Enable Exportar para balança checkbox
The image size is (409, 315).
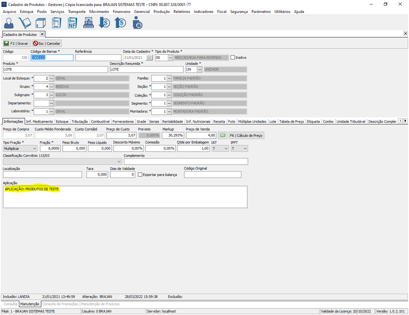140,175
